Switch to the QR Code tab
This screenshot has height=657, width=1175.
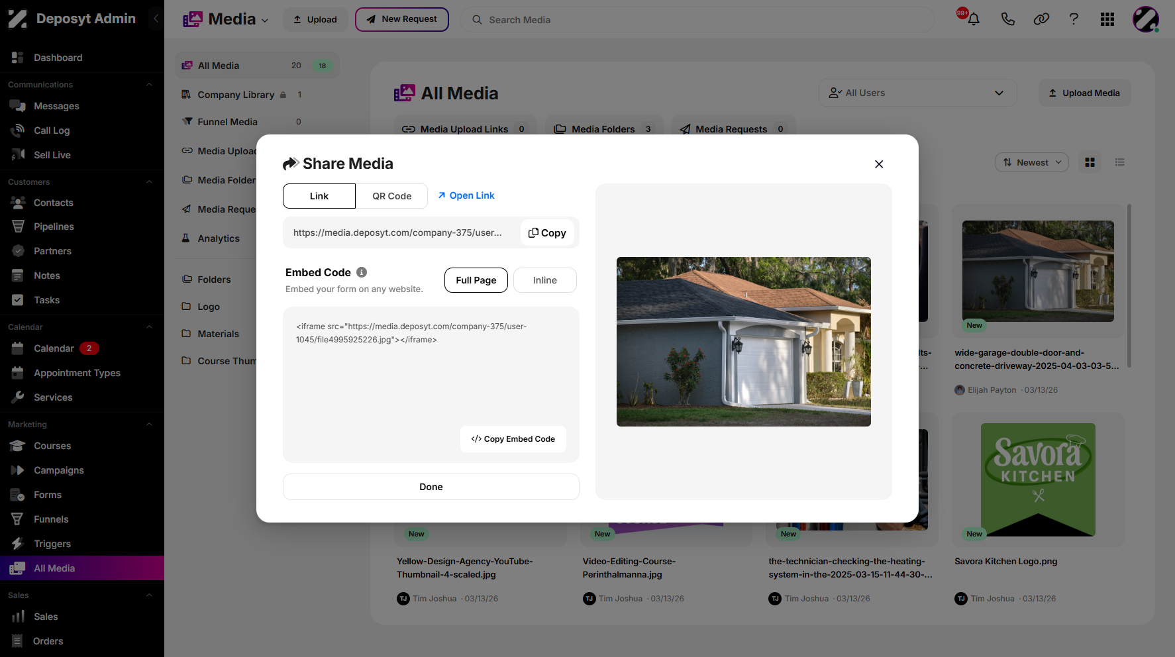tap(391, 196)
